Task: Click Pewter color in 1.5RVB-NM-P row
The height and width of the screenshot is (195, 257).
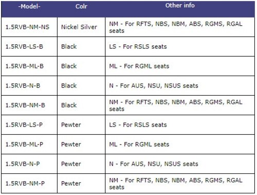Action: pyautogui.click(x=71, y=184)
